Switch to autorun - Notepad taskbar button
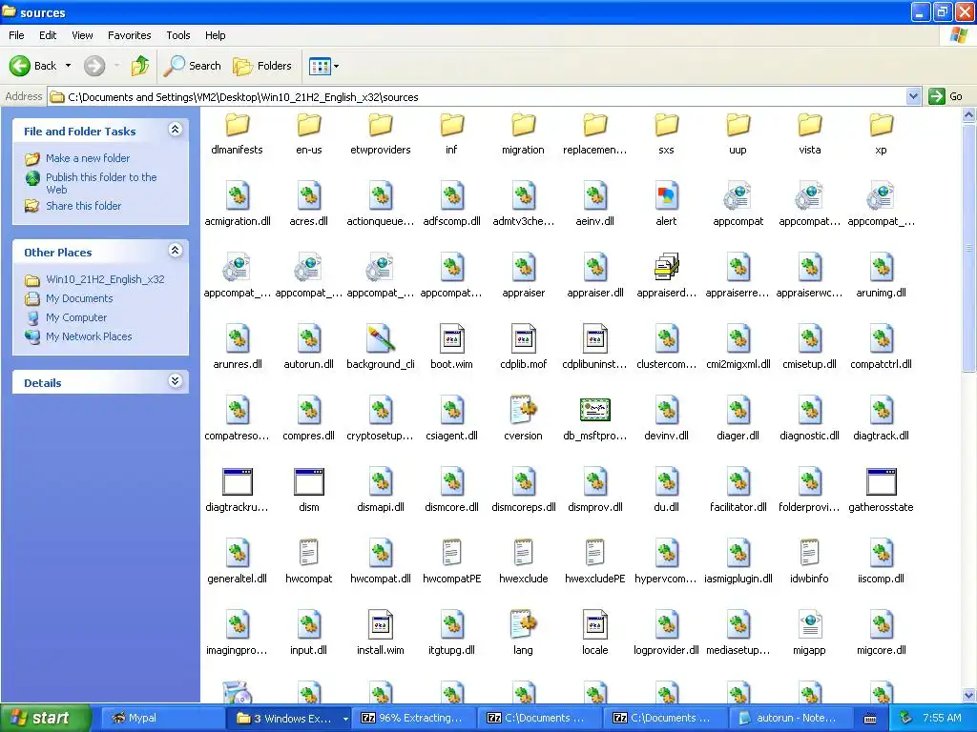 [790, 718]
